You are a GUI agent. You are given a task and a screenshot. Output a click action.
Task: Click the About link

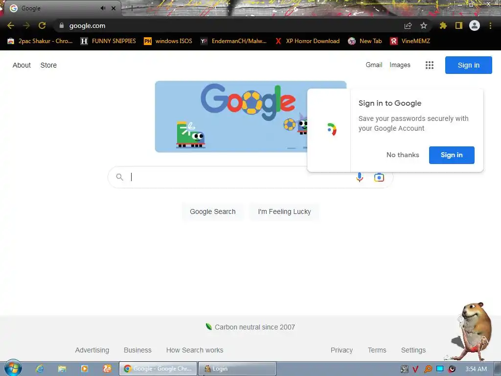point(22,65)
